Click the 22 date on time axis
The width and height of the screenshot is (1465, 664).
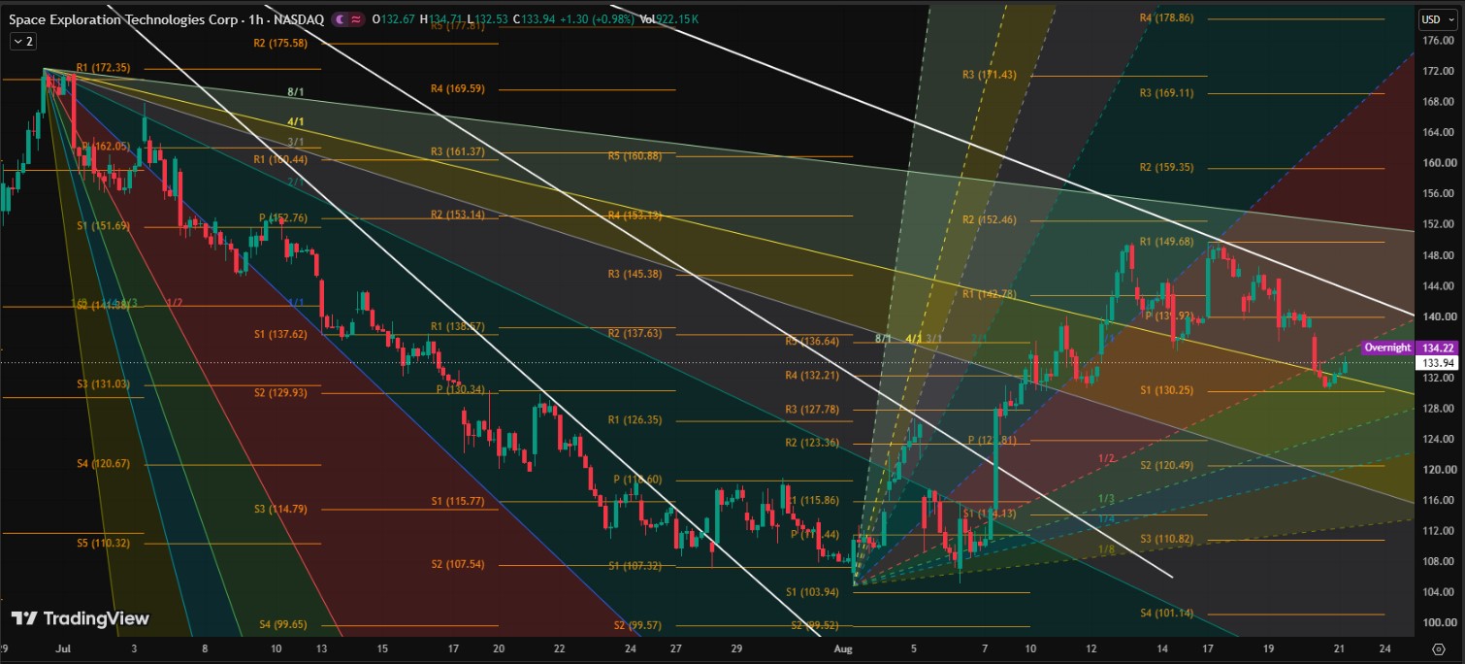[x=559, y=647]
